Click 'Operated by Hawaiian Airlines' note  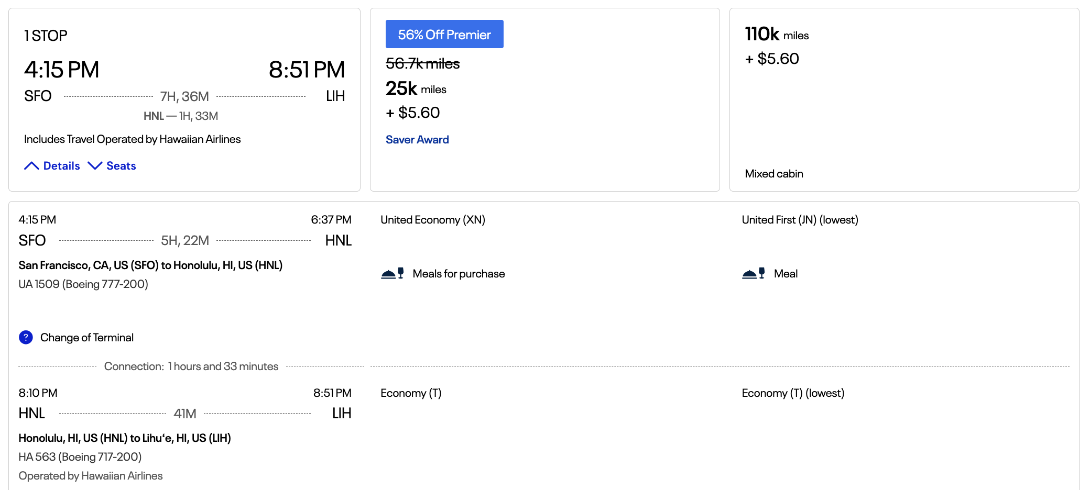click(x=91, y=476)
